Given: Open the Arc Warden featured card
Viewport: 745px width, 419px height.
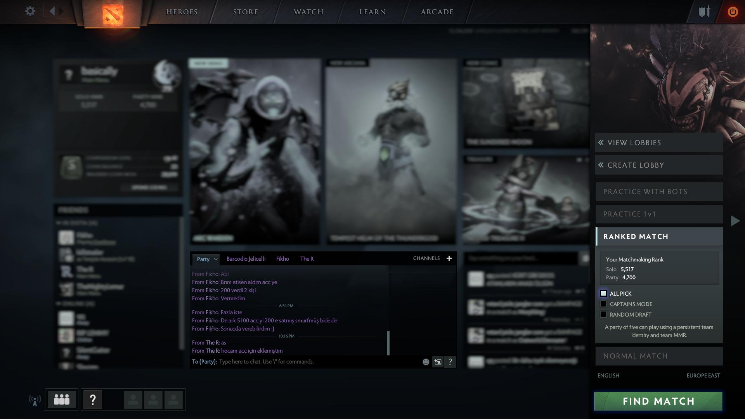Looking at the screenshot, I should tap(255, 152).
